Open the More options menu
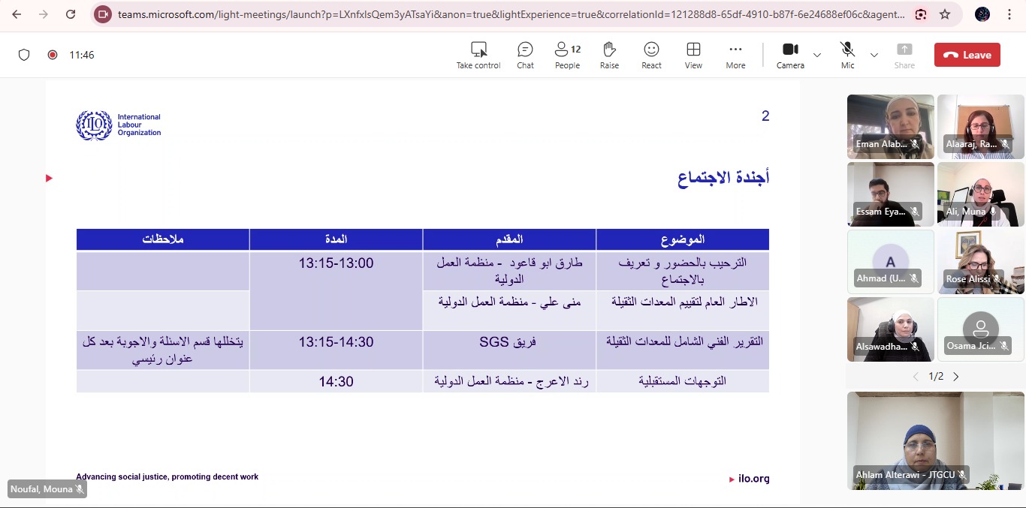 click(x=735, y=55)
